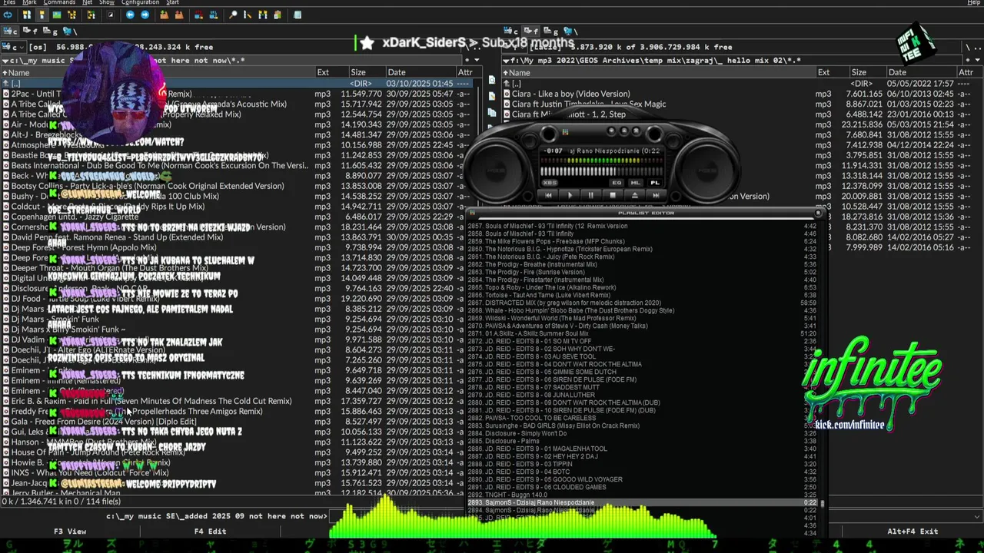This screenshot has width=984, height=553.
Task: Stop playback in Winamp boombox player
Action: pyautogui.click(x=613, y=195)
